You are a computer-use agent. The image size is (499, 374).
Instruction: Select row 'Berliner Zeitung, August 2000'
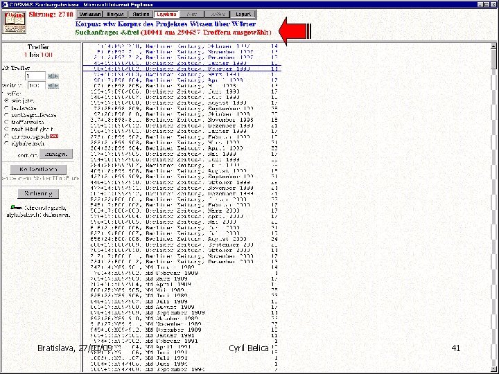pyautogui.click(x=184, y=239)
